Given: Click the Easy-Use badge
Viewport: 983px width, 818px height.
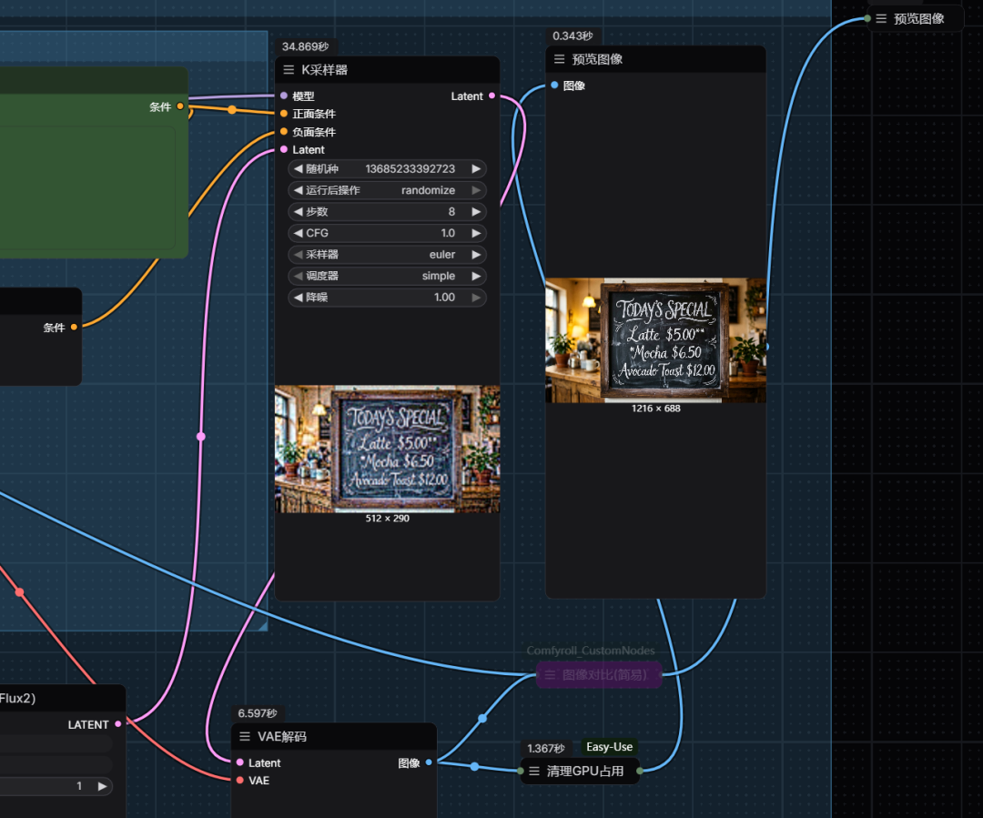Looking at the screenshot, I should click(x=609, y=747).
